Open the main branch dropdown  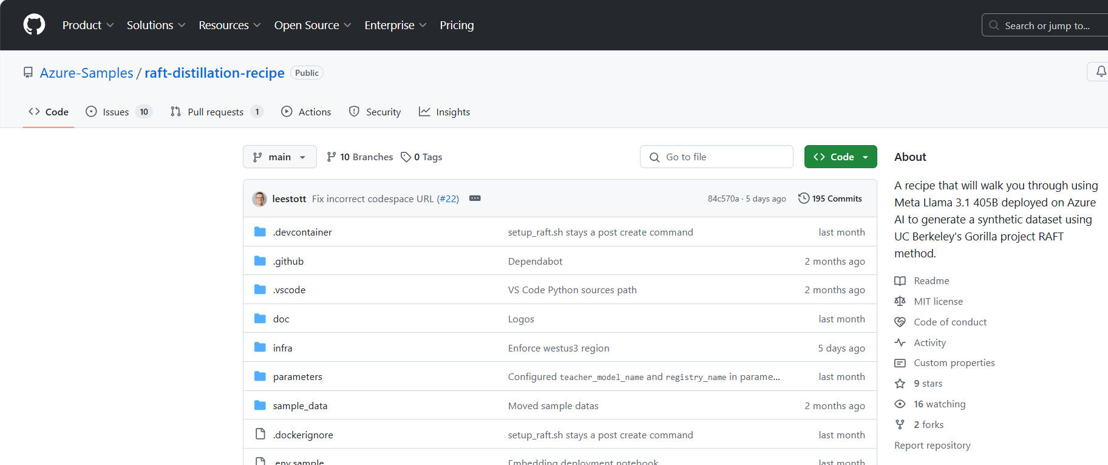pyautogui.click(x=279, y=157)
